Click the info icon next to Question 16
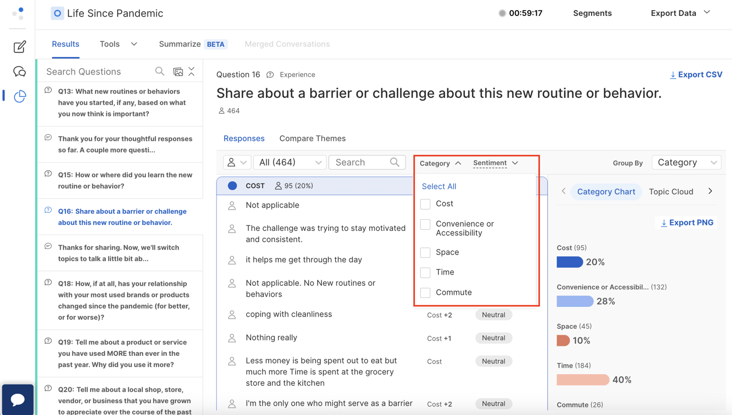The width and height of the screenshot is (732, 415). (x=271, y=74)
